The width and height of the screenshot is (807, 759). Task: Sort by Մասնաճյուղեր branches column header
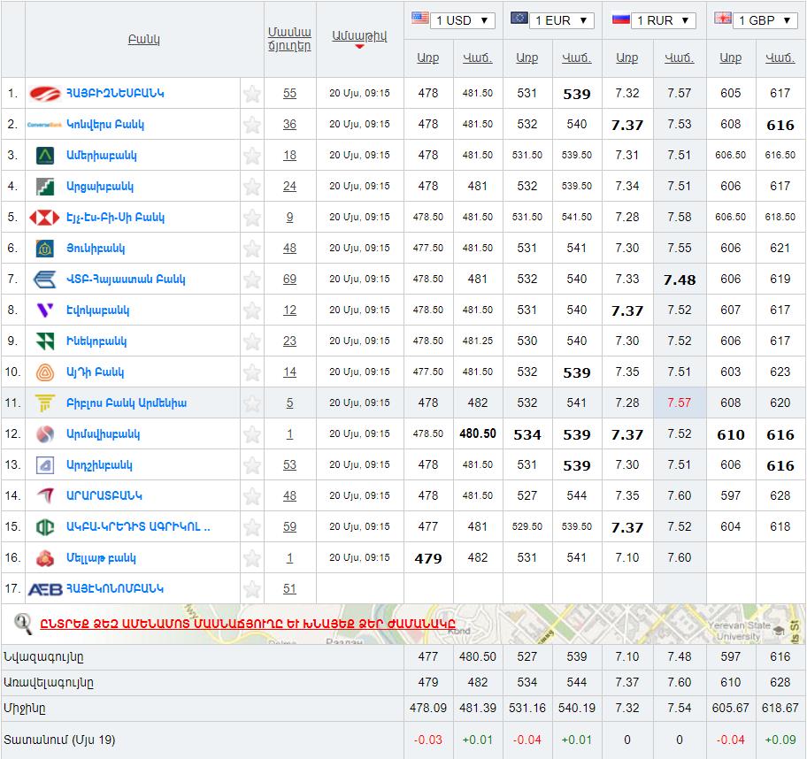point(289,39)
